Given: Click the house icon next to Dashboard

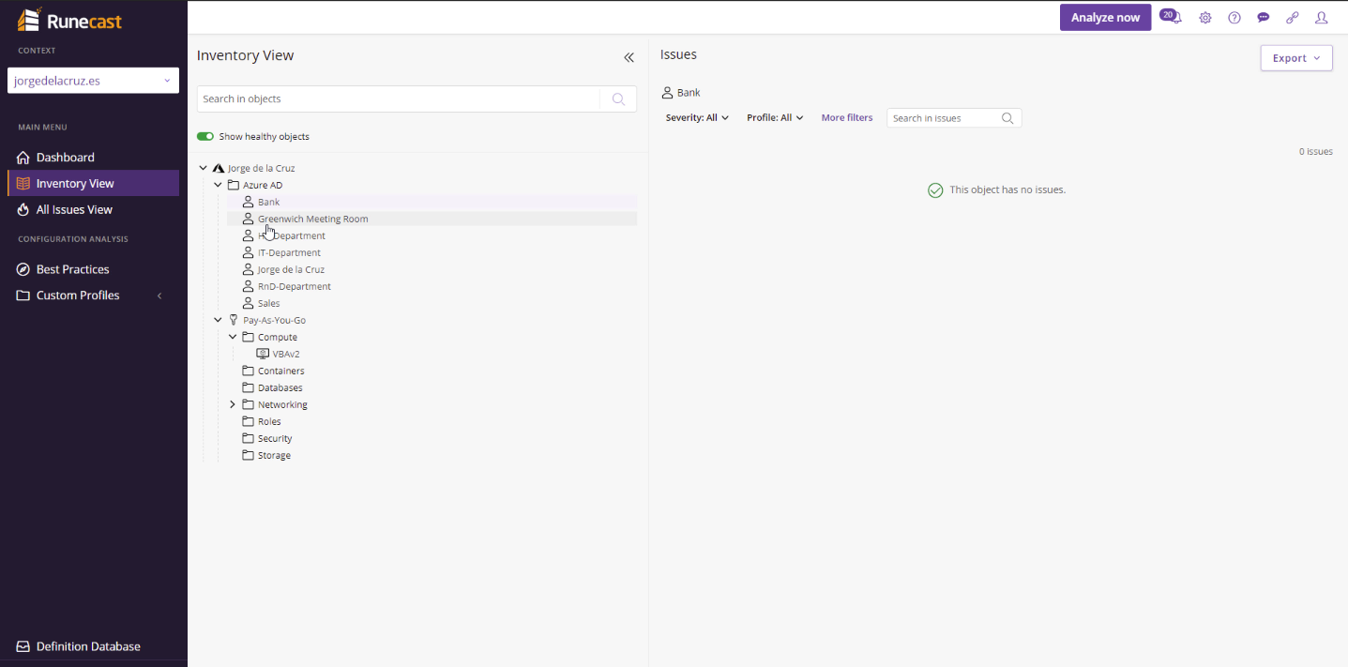Looking at the screenshot, I should click(x=23, y=157).
